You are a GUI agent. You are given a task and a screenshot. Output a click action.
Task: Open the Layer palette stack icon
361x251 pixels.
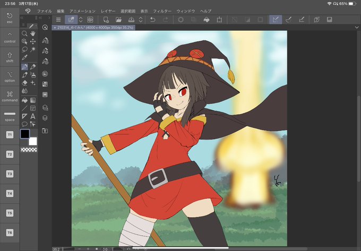45,118
